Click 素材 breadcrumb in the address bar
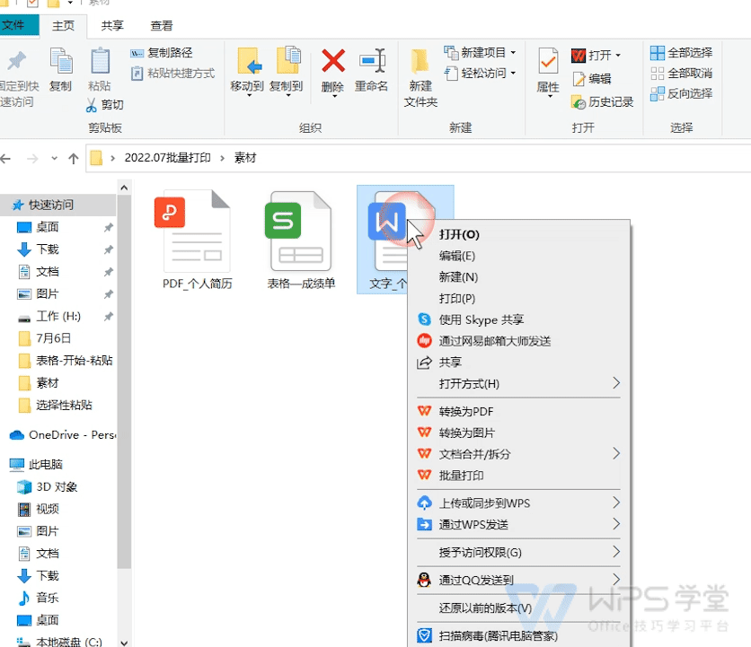751x647 pixels. (x=245, y=158)
